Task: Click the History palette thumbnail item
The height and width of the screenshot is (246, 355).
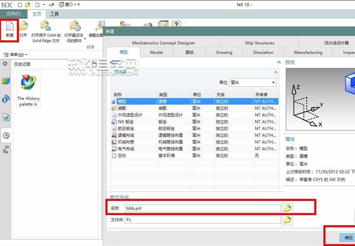Action: [x=28, y=89]
